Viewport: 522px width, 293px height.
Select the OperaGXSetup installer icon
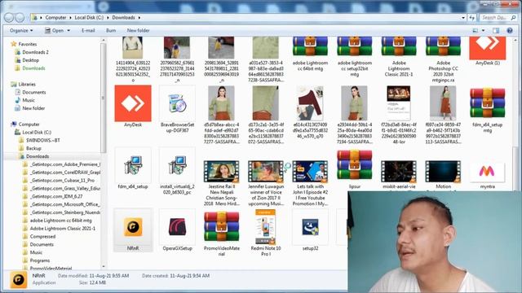click(177, 227)
